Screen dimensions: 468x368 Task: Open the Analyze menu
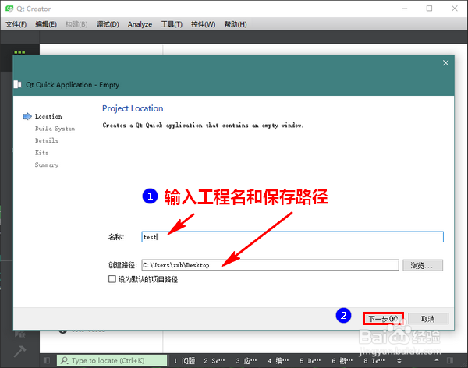point(140,24)
